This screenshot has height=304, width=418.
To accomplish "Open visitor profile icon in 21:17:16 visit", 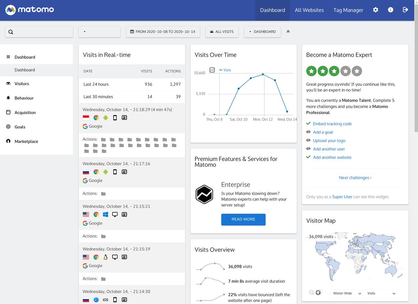I will tap(124, 172).
